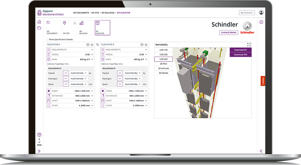The height and width of the screenshot is (165, 301).
Task: Enable Show Specification Details checkbox
Action: 47,40
